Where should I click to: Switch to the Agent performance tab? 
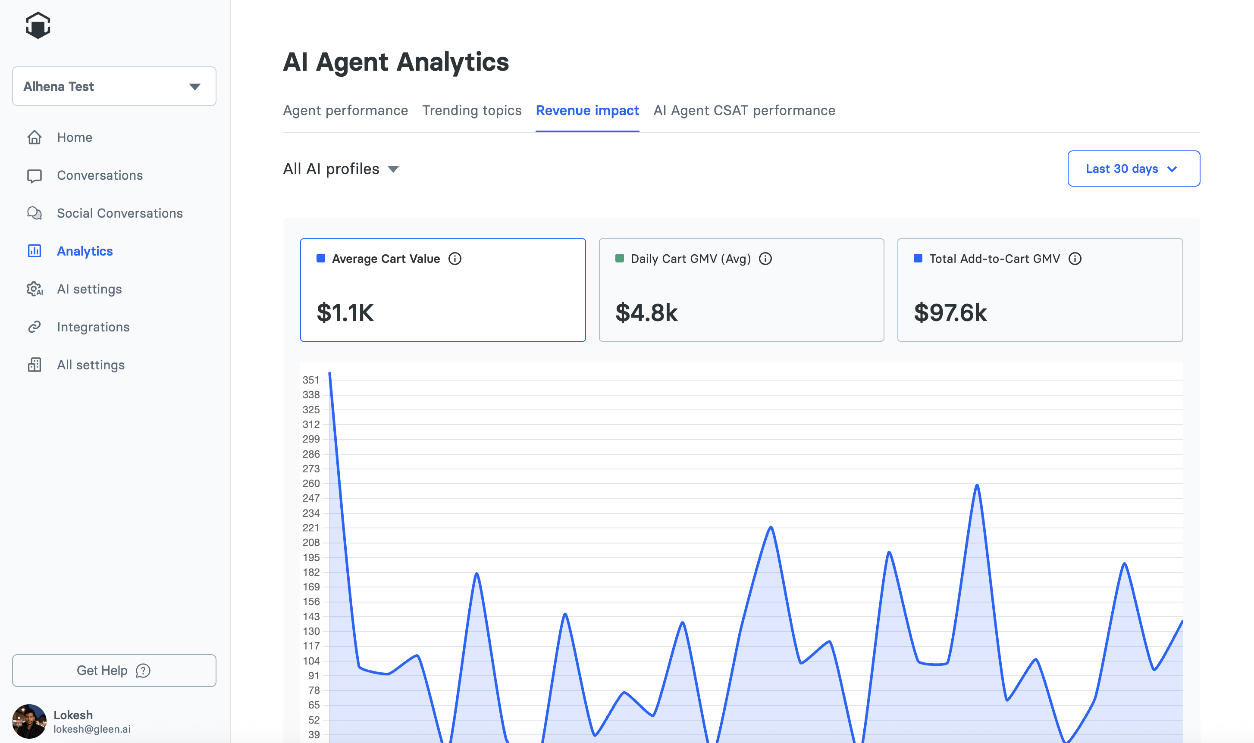(x=345, y=111)
